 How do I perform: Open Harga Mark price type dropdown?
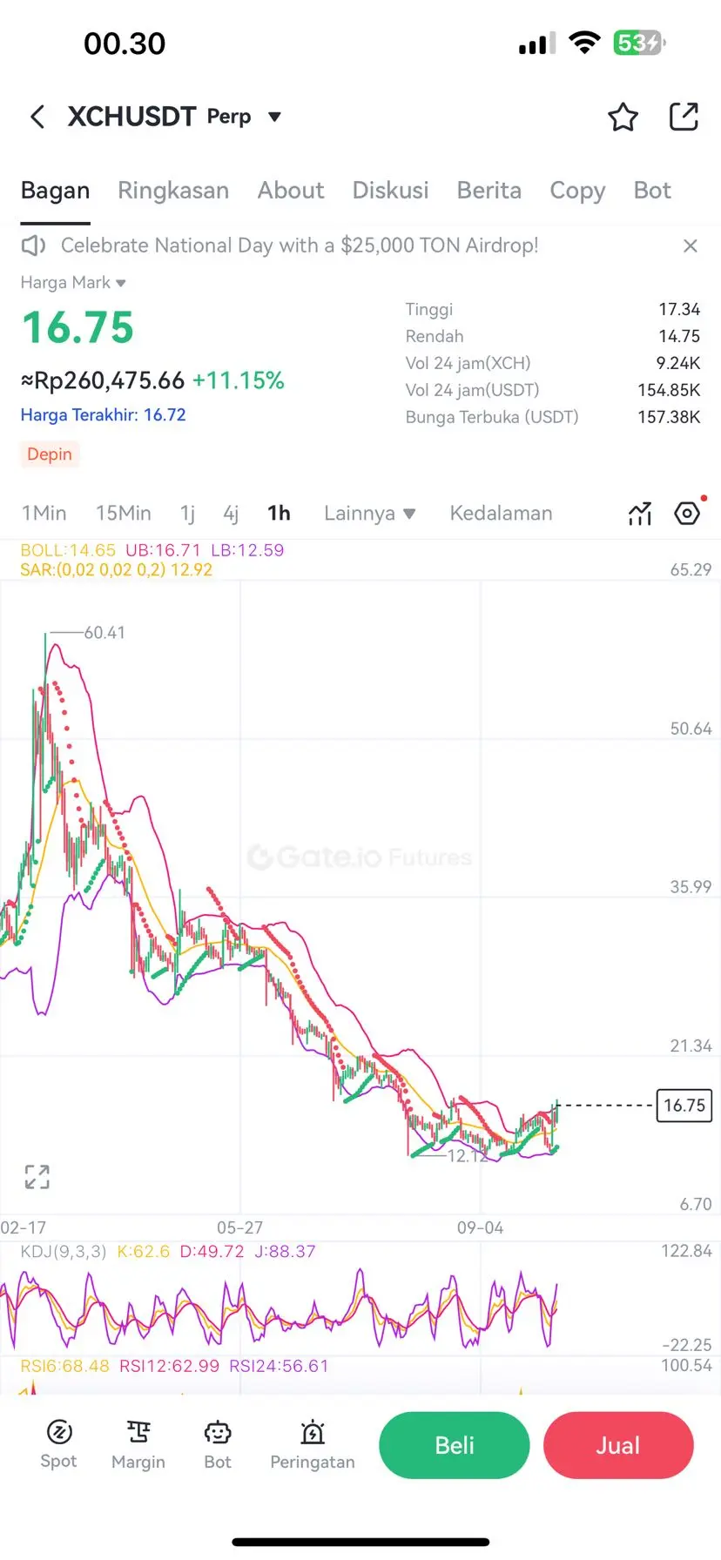pos(73,283)
